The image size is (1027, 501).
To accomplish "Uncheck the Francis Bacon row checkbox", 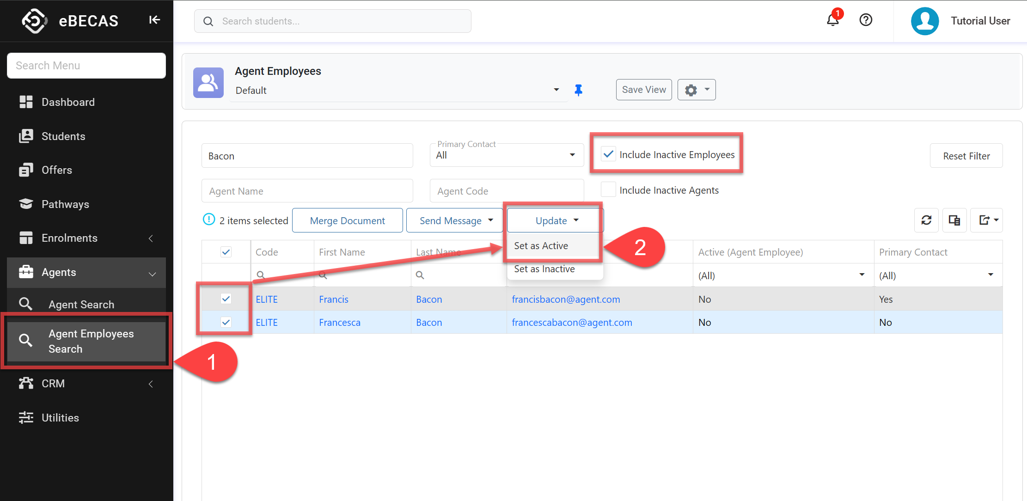I will [226, 299].
